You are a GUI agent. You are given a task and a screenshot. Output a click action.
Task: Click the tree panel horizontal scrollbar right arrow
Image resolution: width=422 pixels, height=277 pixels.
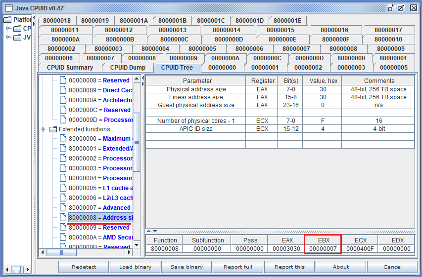(x=129, y=252)
